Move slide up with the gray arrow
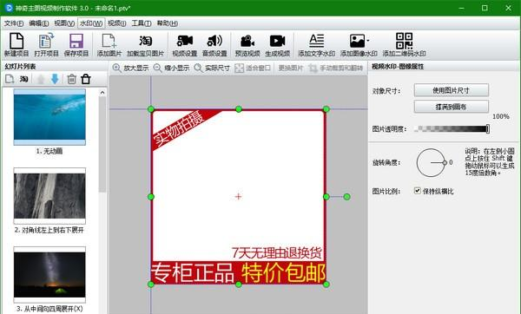The image size is (521, 314). [41, 79]
